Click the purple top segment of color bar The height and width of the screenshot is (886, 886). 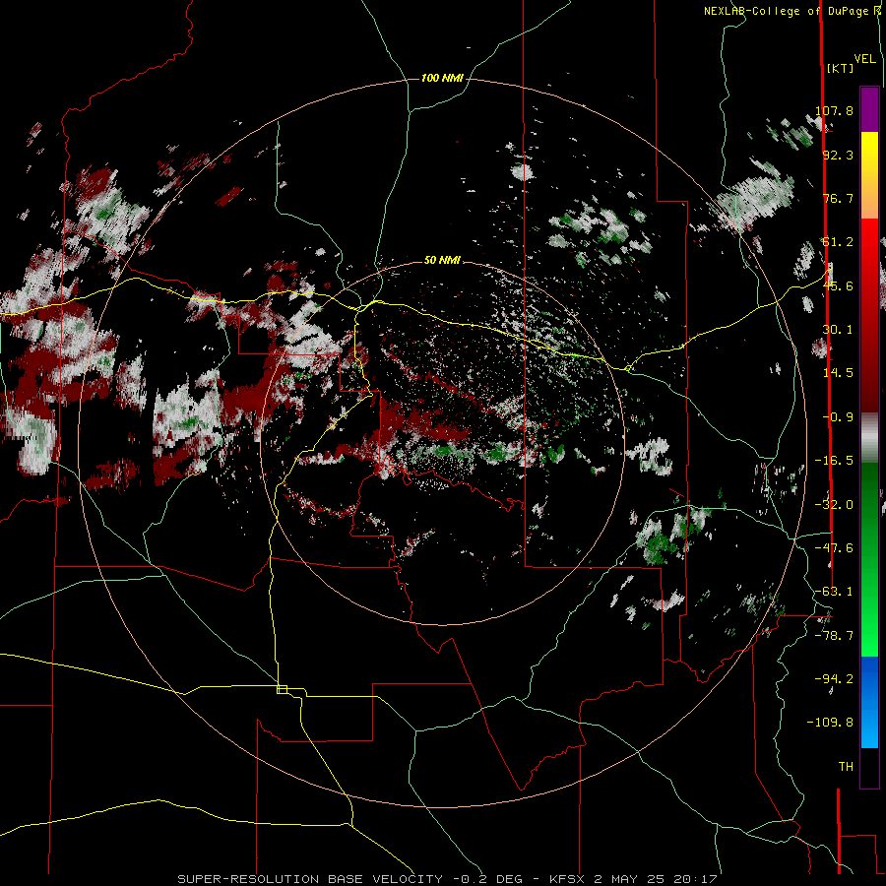tap(869, 109)
